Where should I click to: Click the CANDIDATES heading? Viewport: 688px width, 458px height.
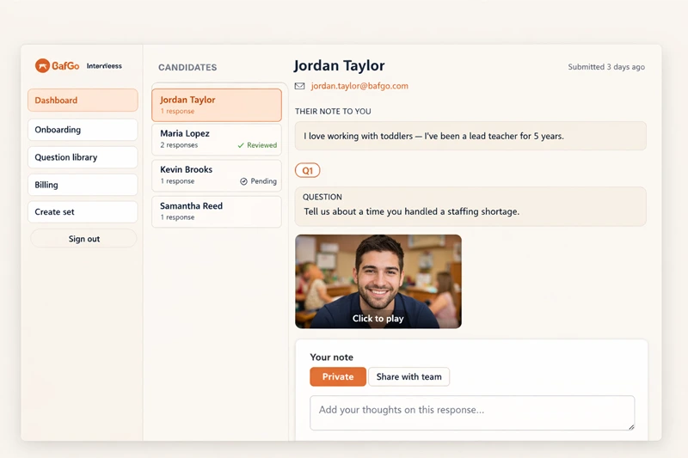(x=187, y=68)
